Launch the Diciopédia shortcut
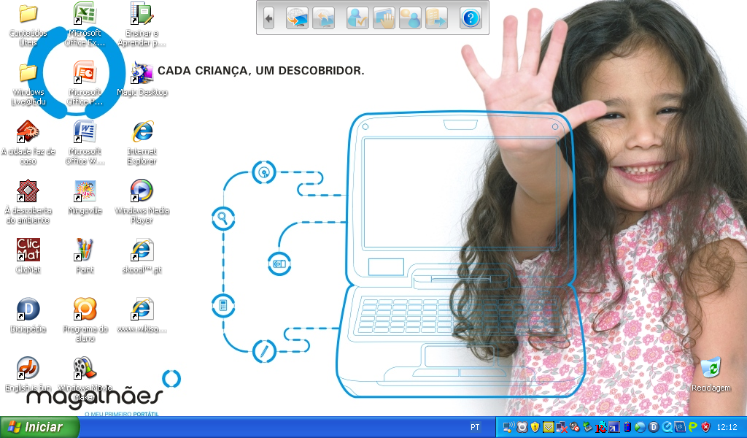Screen dimensions: 747x438 [28, 315]
